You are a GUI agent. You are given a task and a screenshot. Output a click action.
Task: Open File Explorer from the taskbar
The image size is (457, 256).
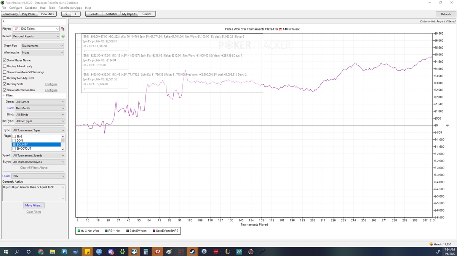[52, 251]
